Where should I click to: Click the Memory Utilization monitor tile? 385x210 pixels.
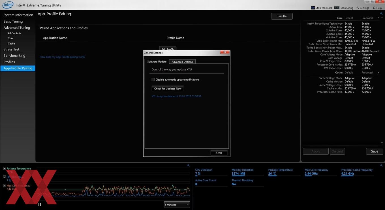248,172
